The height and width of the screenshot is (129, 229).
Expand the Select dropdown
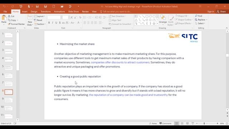[200, 23]
